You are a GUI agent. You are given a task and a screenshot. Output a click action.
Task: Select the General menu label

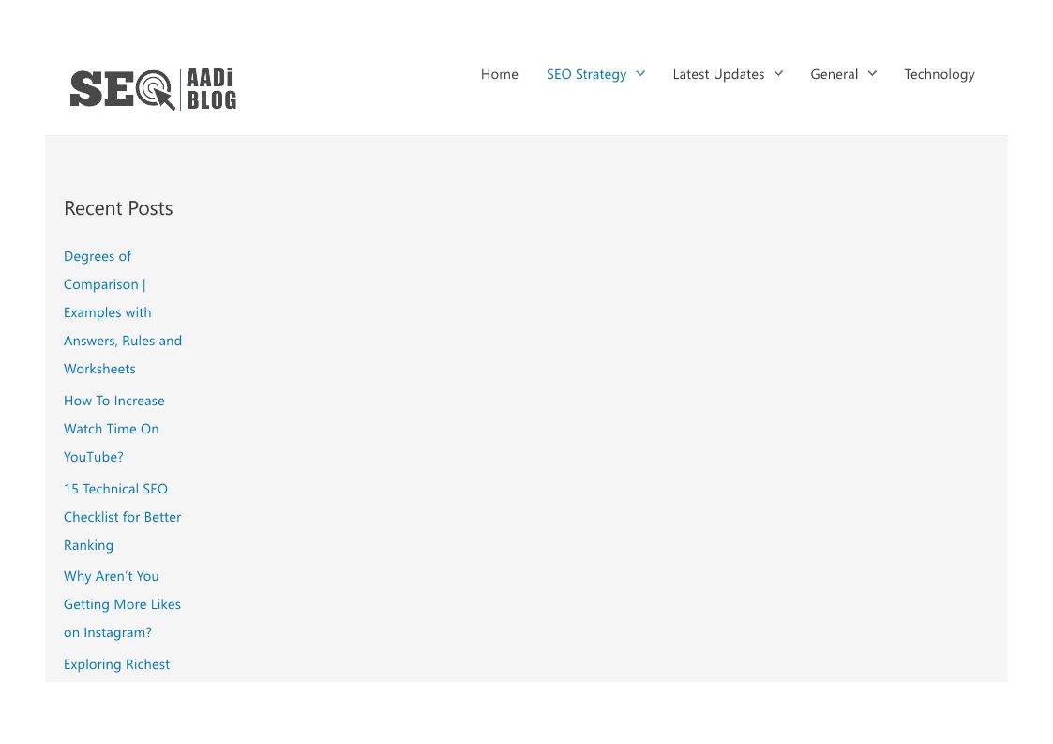[x=834, y=74]
